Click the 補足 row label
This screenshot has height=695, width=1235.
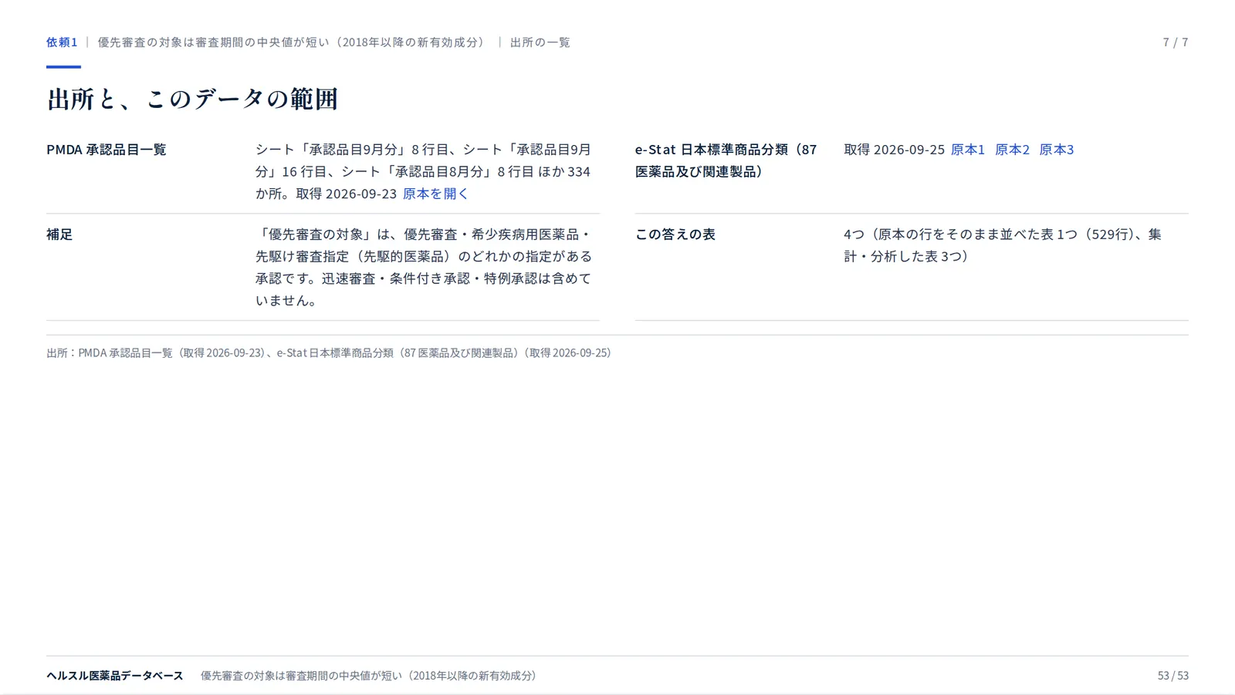pyautogui.click(x=59, y=234)
